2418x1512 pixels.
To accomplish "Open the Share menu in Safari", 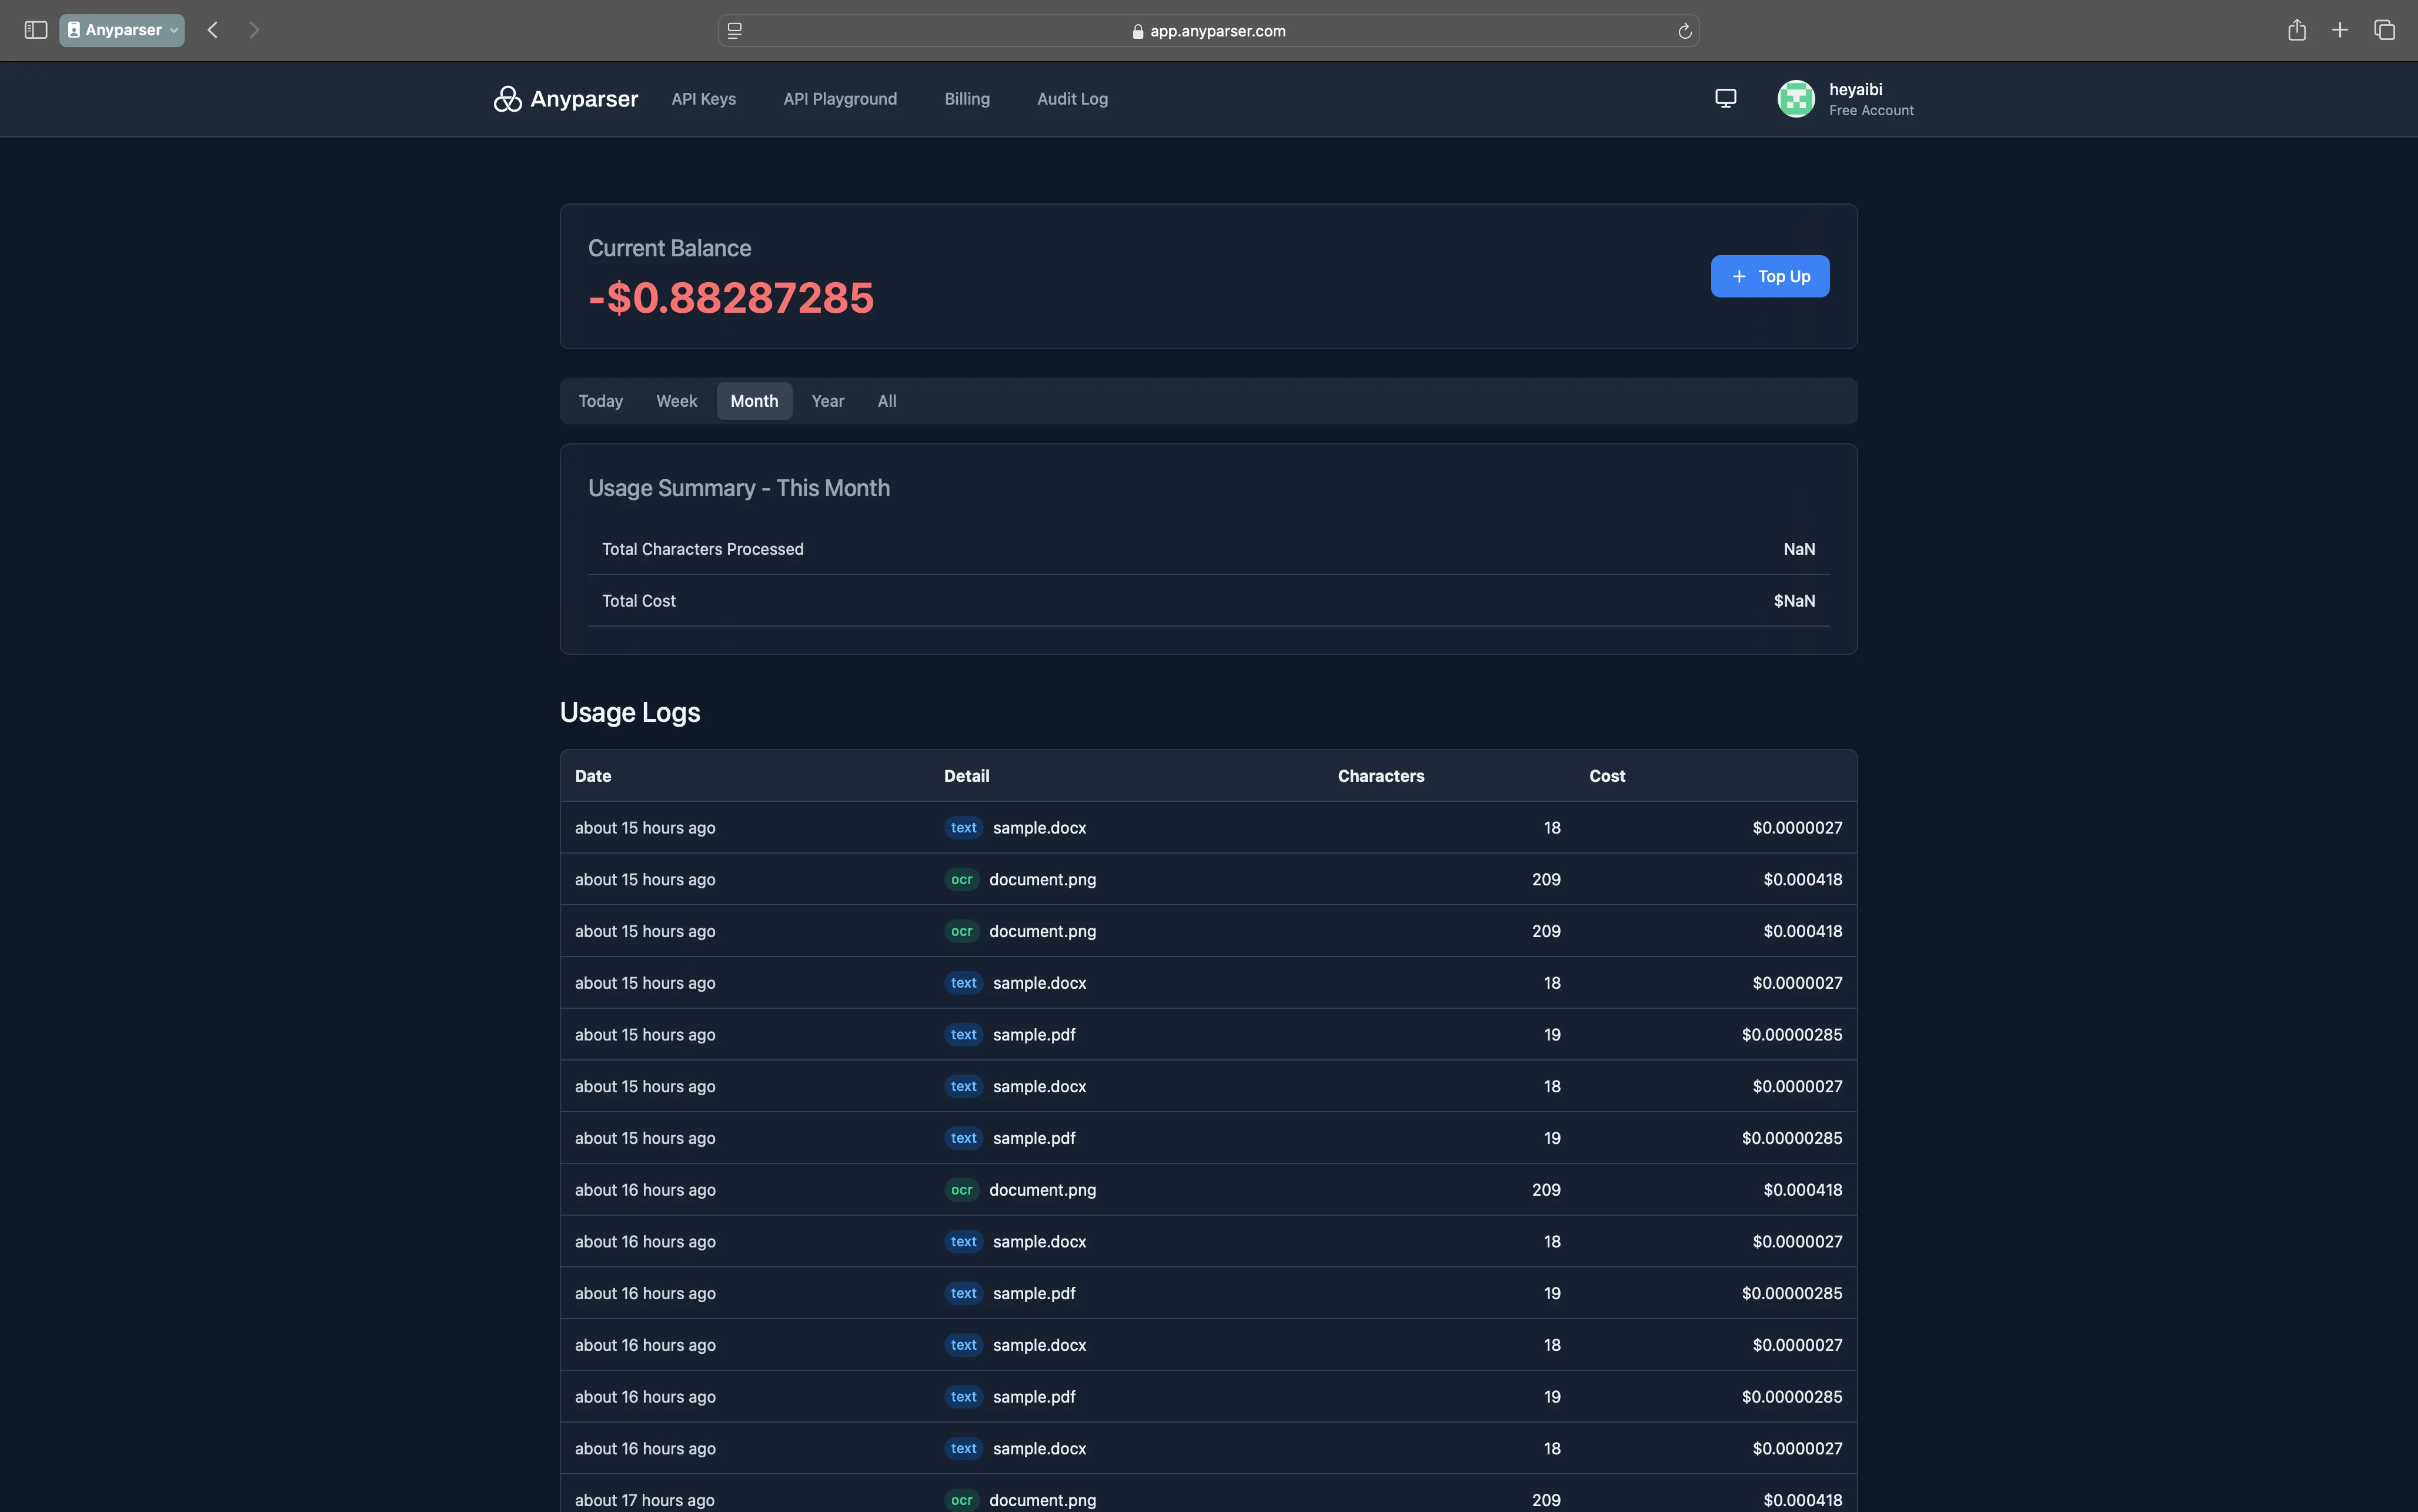I will coord(2296,30).
